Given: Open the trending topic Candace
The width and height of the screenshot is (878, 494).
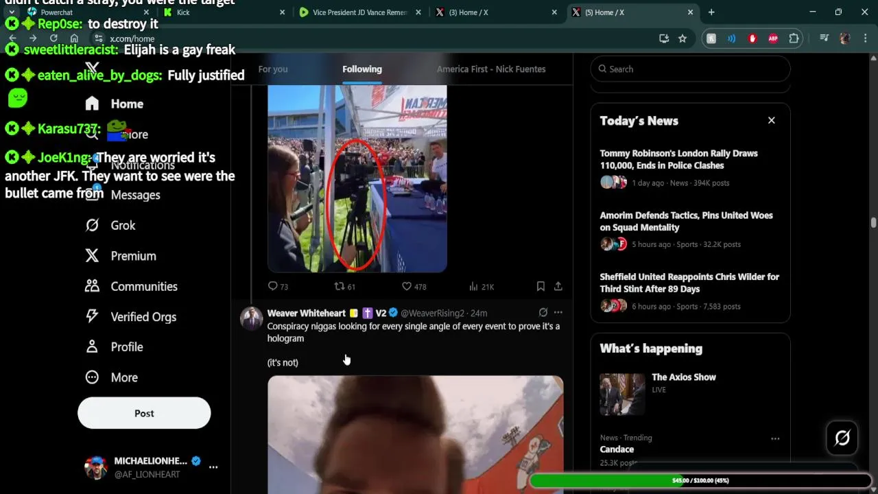Looking at the screenshot, I should (x=617, y=449).
